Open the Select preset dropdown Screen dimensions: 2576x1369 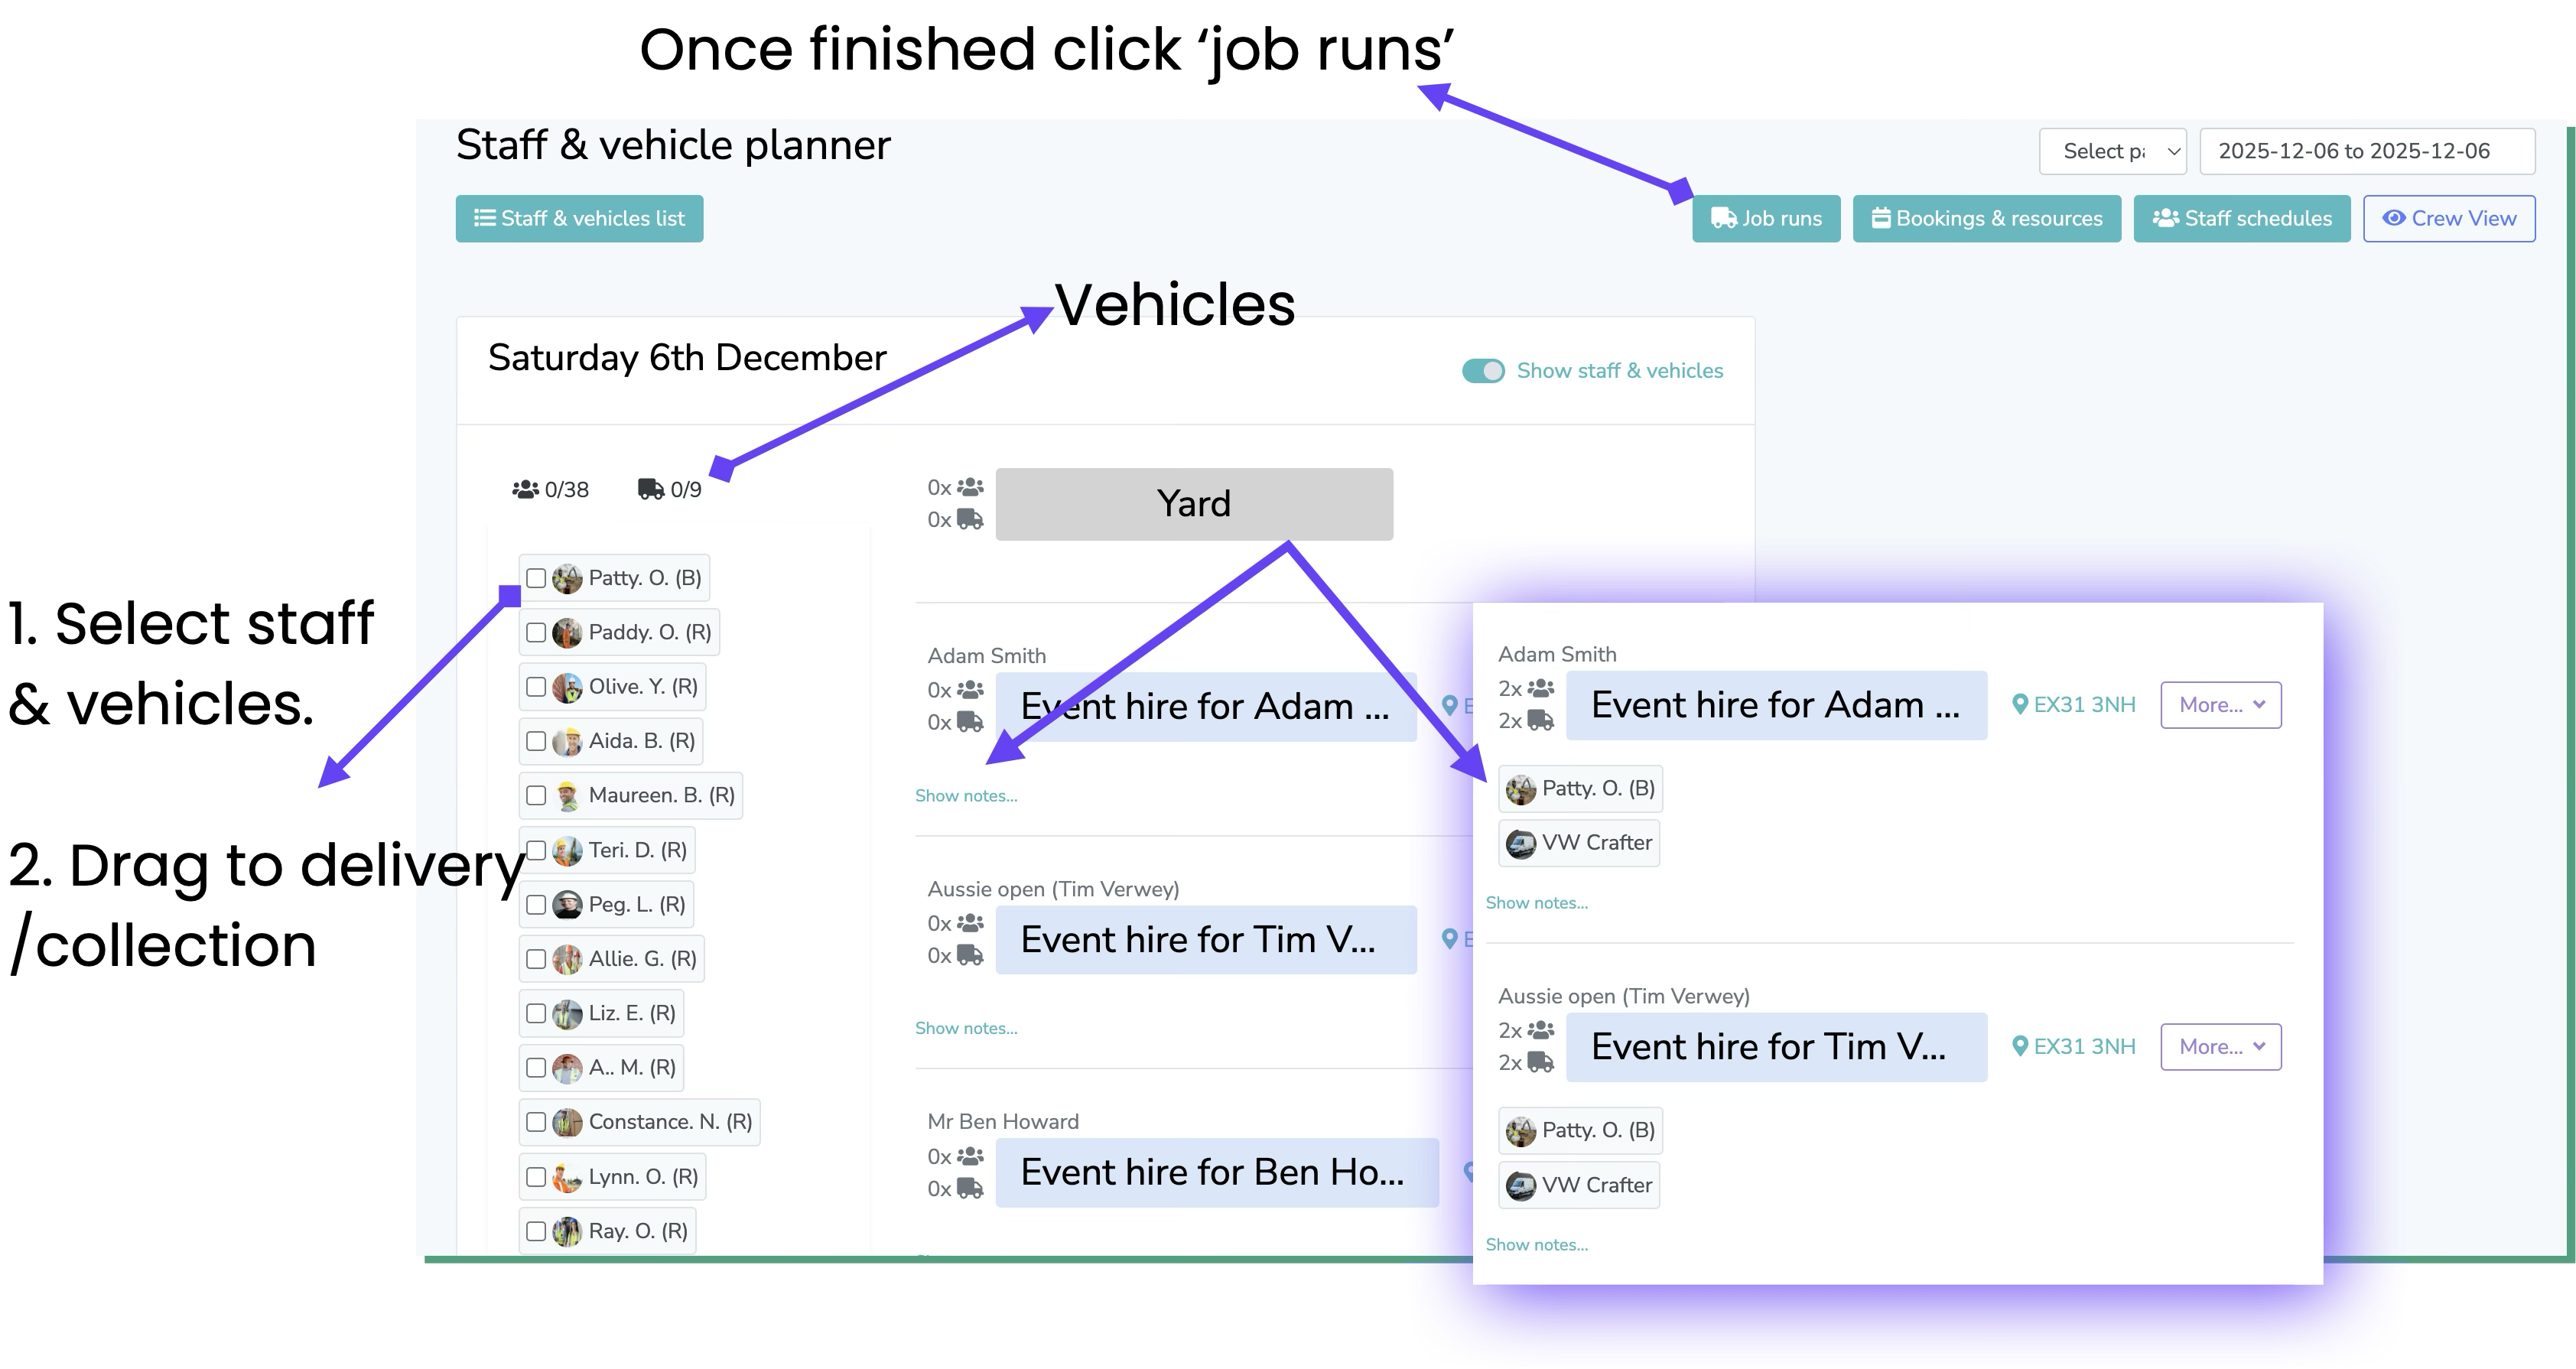(2112, 151)
